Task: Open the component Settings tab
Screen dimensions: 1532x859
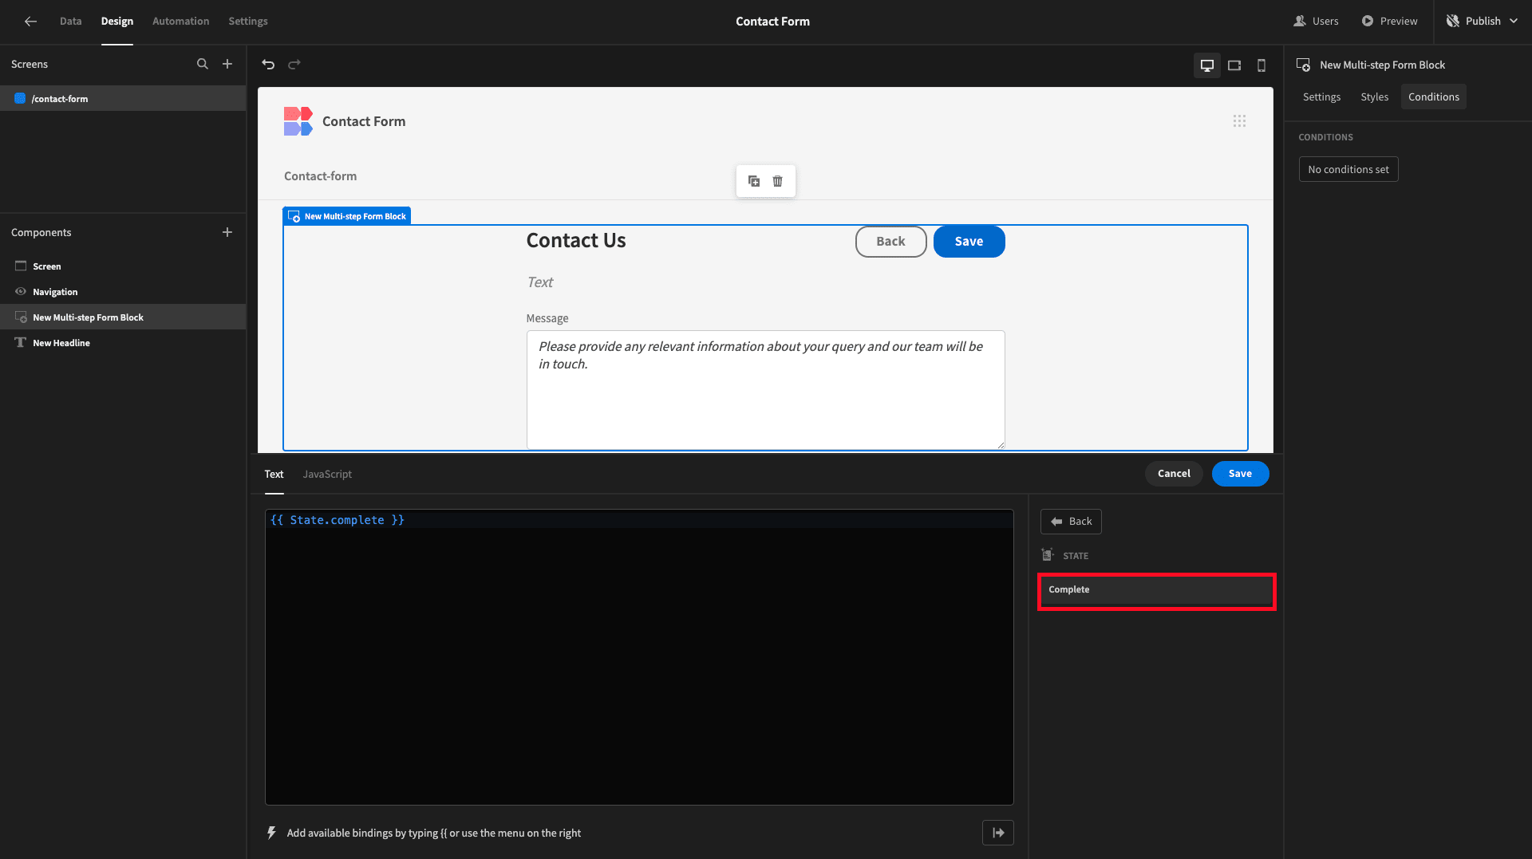Action: click(1321, 97)
